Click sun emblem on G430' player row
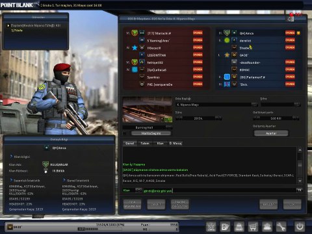This screenshot has height=234, width=312. (227, 55)
